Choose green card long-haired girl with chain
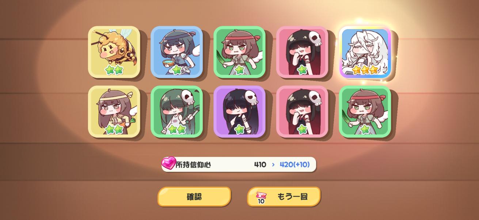Screen dimensions: 479x220 [177, 112]
